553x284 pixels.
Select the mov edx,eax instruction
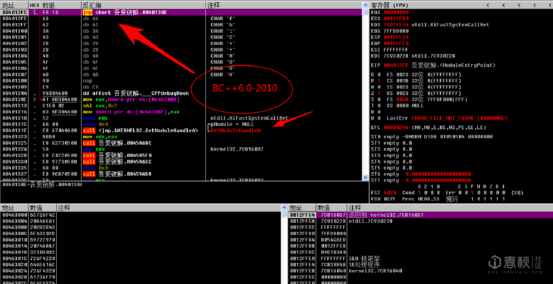coord(181,137)
